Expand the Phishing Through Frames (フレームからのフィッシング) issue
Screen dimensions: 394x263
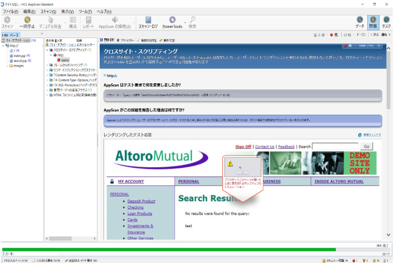coord(47,65)
